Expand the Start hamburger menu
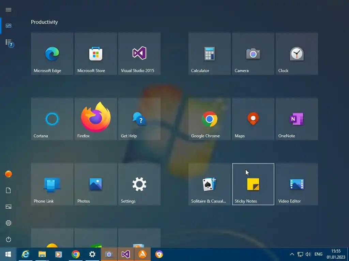This screenshot has width=349, height=261. click(x=9, y=10)
